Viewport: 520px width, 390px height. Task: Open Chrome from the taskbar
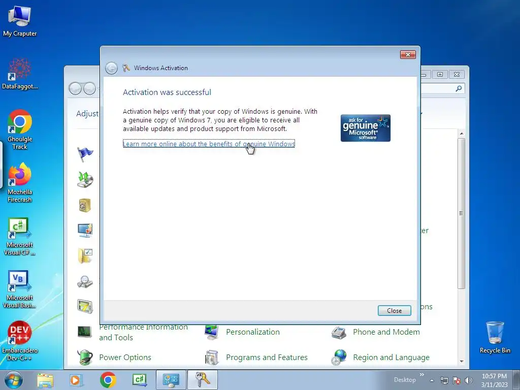108,380
